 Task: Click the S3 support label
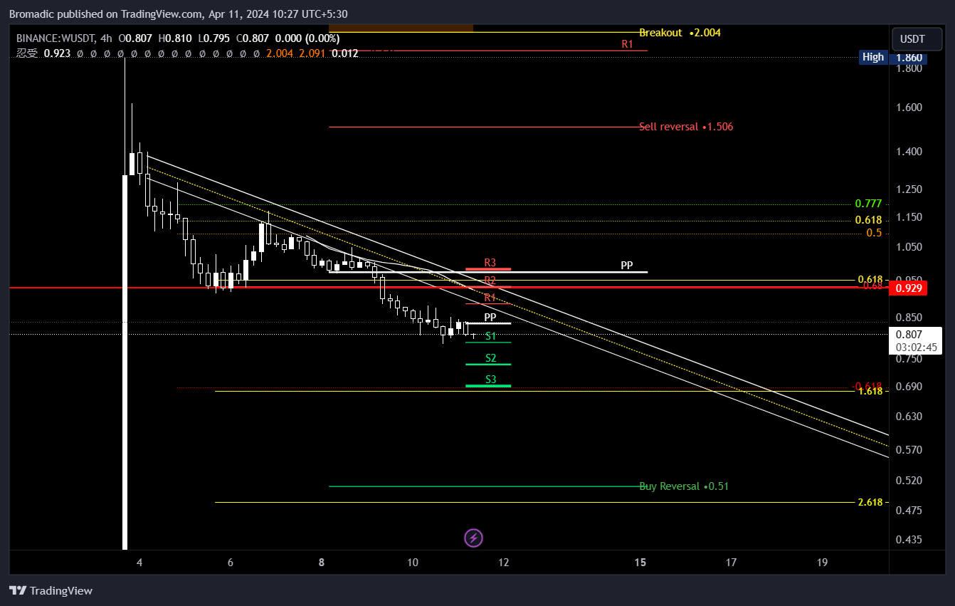click(x=491, y=380)
